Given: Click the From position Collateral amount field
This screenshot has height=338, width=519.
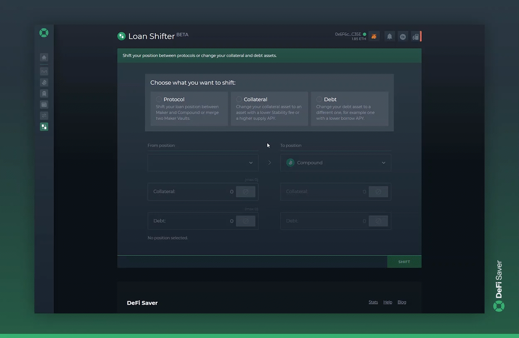Looking at the screenshot, I should coord(193,192).
